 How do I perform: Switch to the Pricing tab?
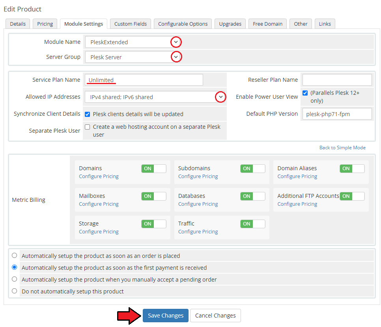(45, 24)
